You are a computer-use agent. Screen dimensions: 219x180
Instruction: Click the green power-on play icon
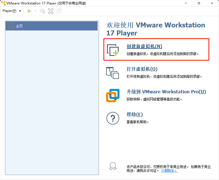[29, 11]
